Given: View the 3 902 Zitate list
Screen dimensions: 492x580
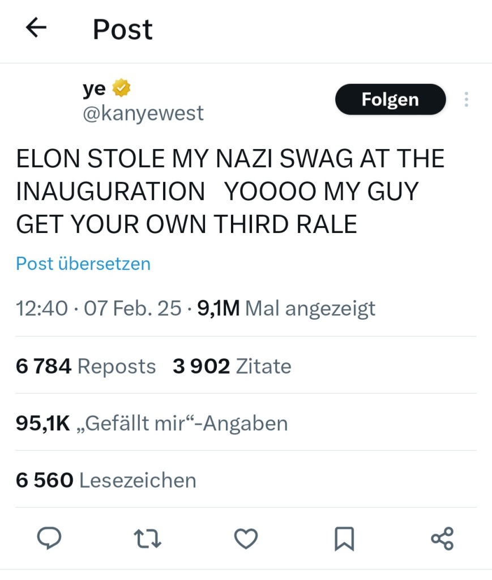Looking at the screenshot, I should point(232,366).
